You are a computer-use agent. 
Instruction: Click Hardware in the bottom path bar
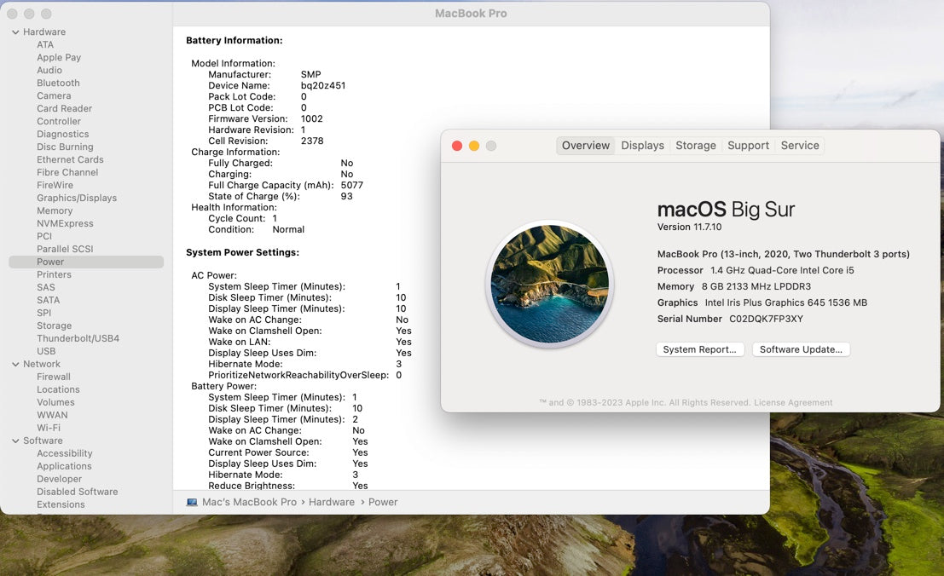(x=331, y=503)
